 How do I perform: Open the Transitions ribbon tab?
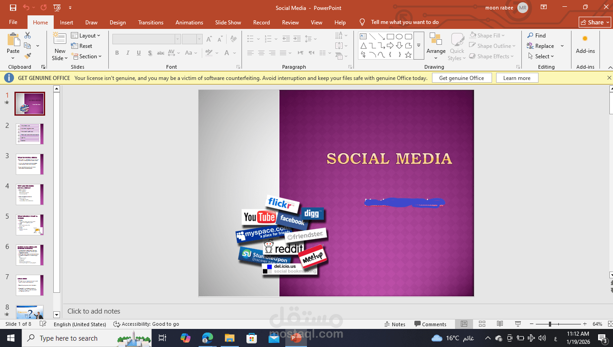[151, 23]
